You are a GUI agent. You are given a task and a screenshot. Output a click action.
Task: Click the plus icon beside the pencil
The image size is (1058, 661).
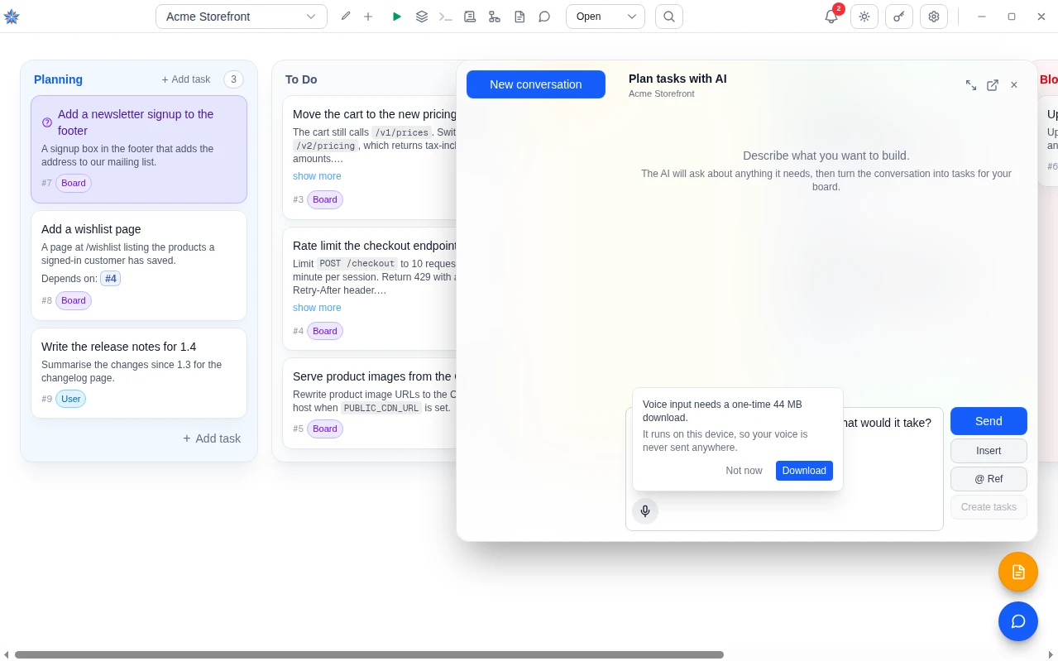[x=368, y=17]
